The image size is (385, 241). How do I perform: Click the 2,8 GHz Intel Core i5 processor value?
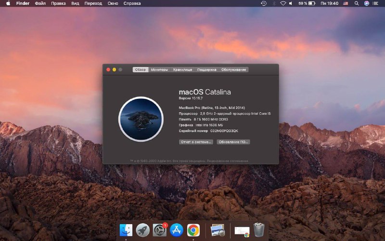235,114
